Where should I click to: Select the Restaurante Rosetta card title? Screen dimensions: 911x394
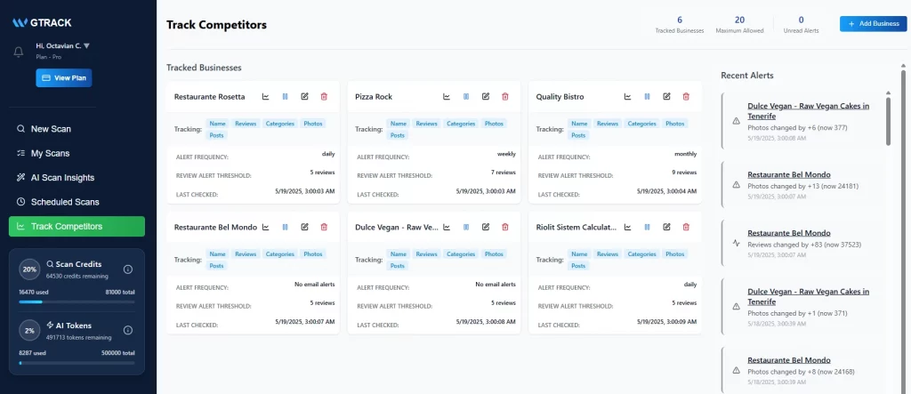pos(209,97)
